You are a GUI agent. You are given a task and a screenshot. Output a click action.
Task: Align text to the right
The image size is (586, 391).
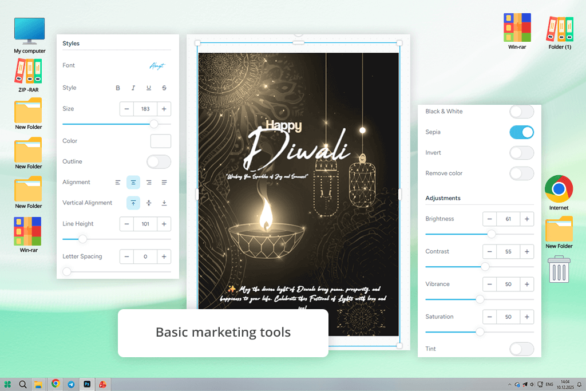pos(149,183)
